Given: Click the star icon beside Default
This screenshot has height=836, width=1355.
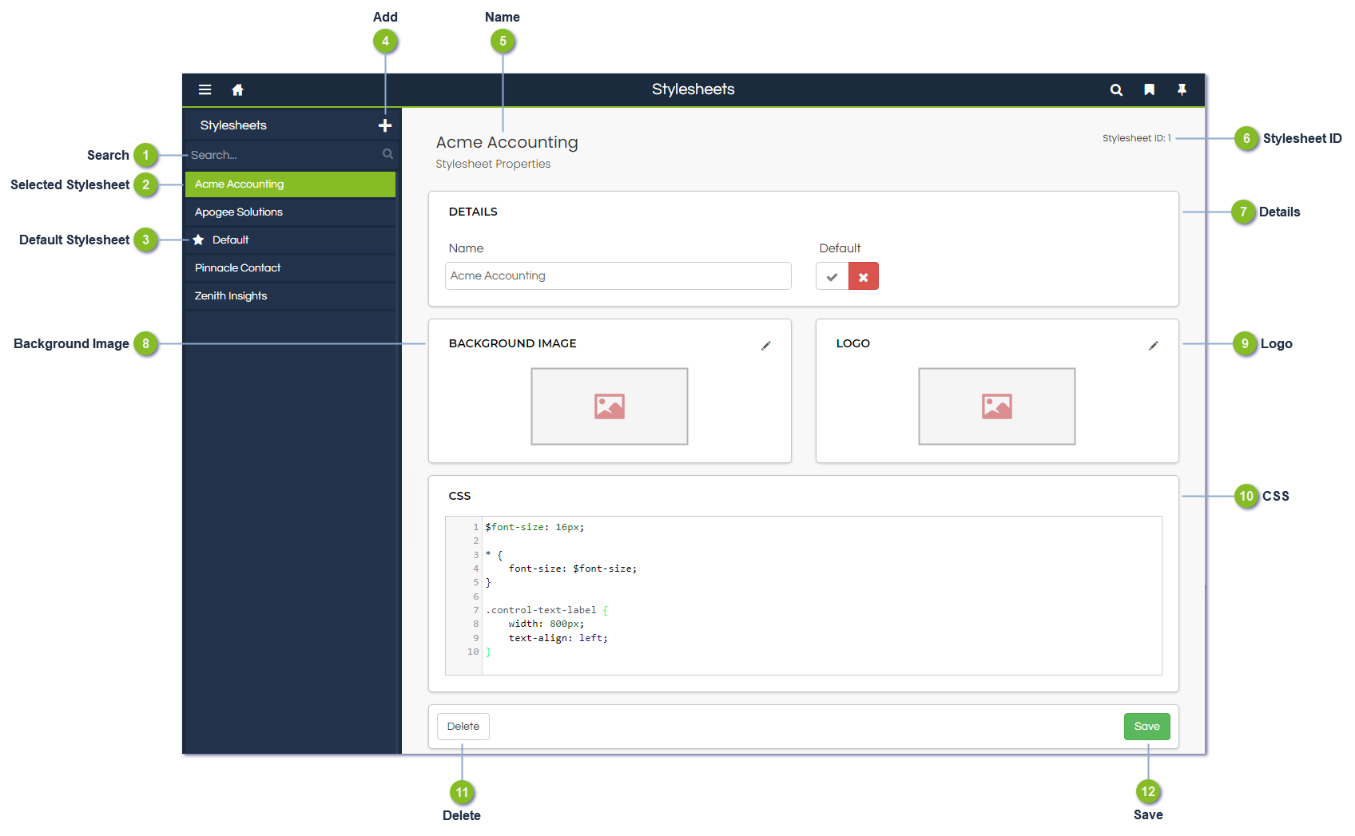Looking at the screenshot, I should pyautogui.click(x=198, y=240).
